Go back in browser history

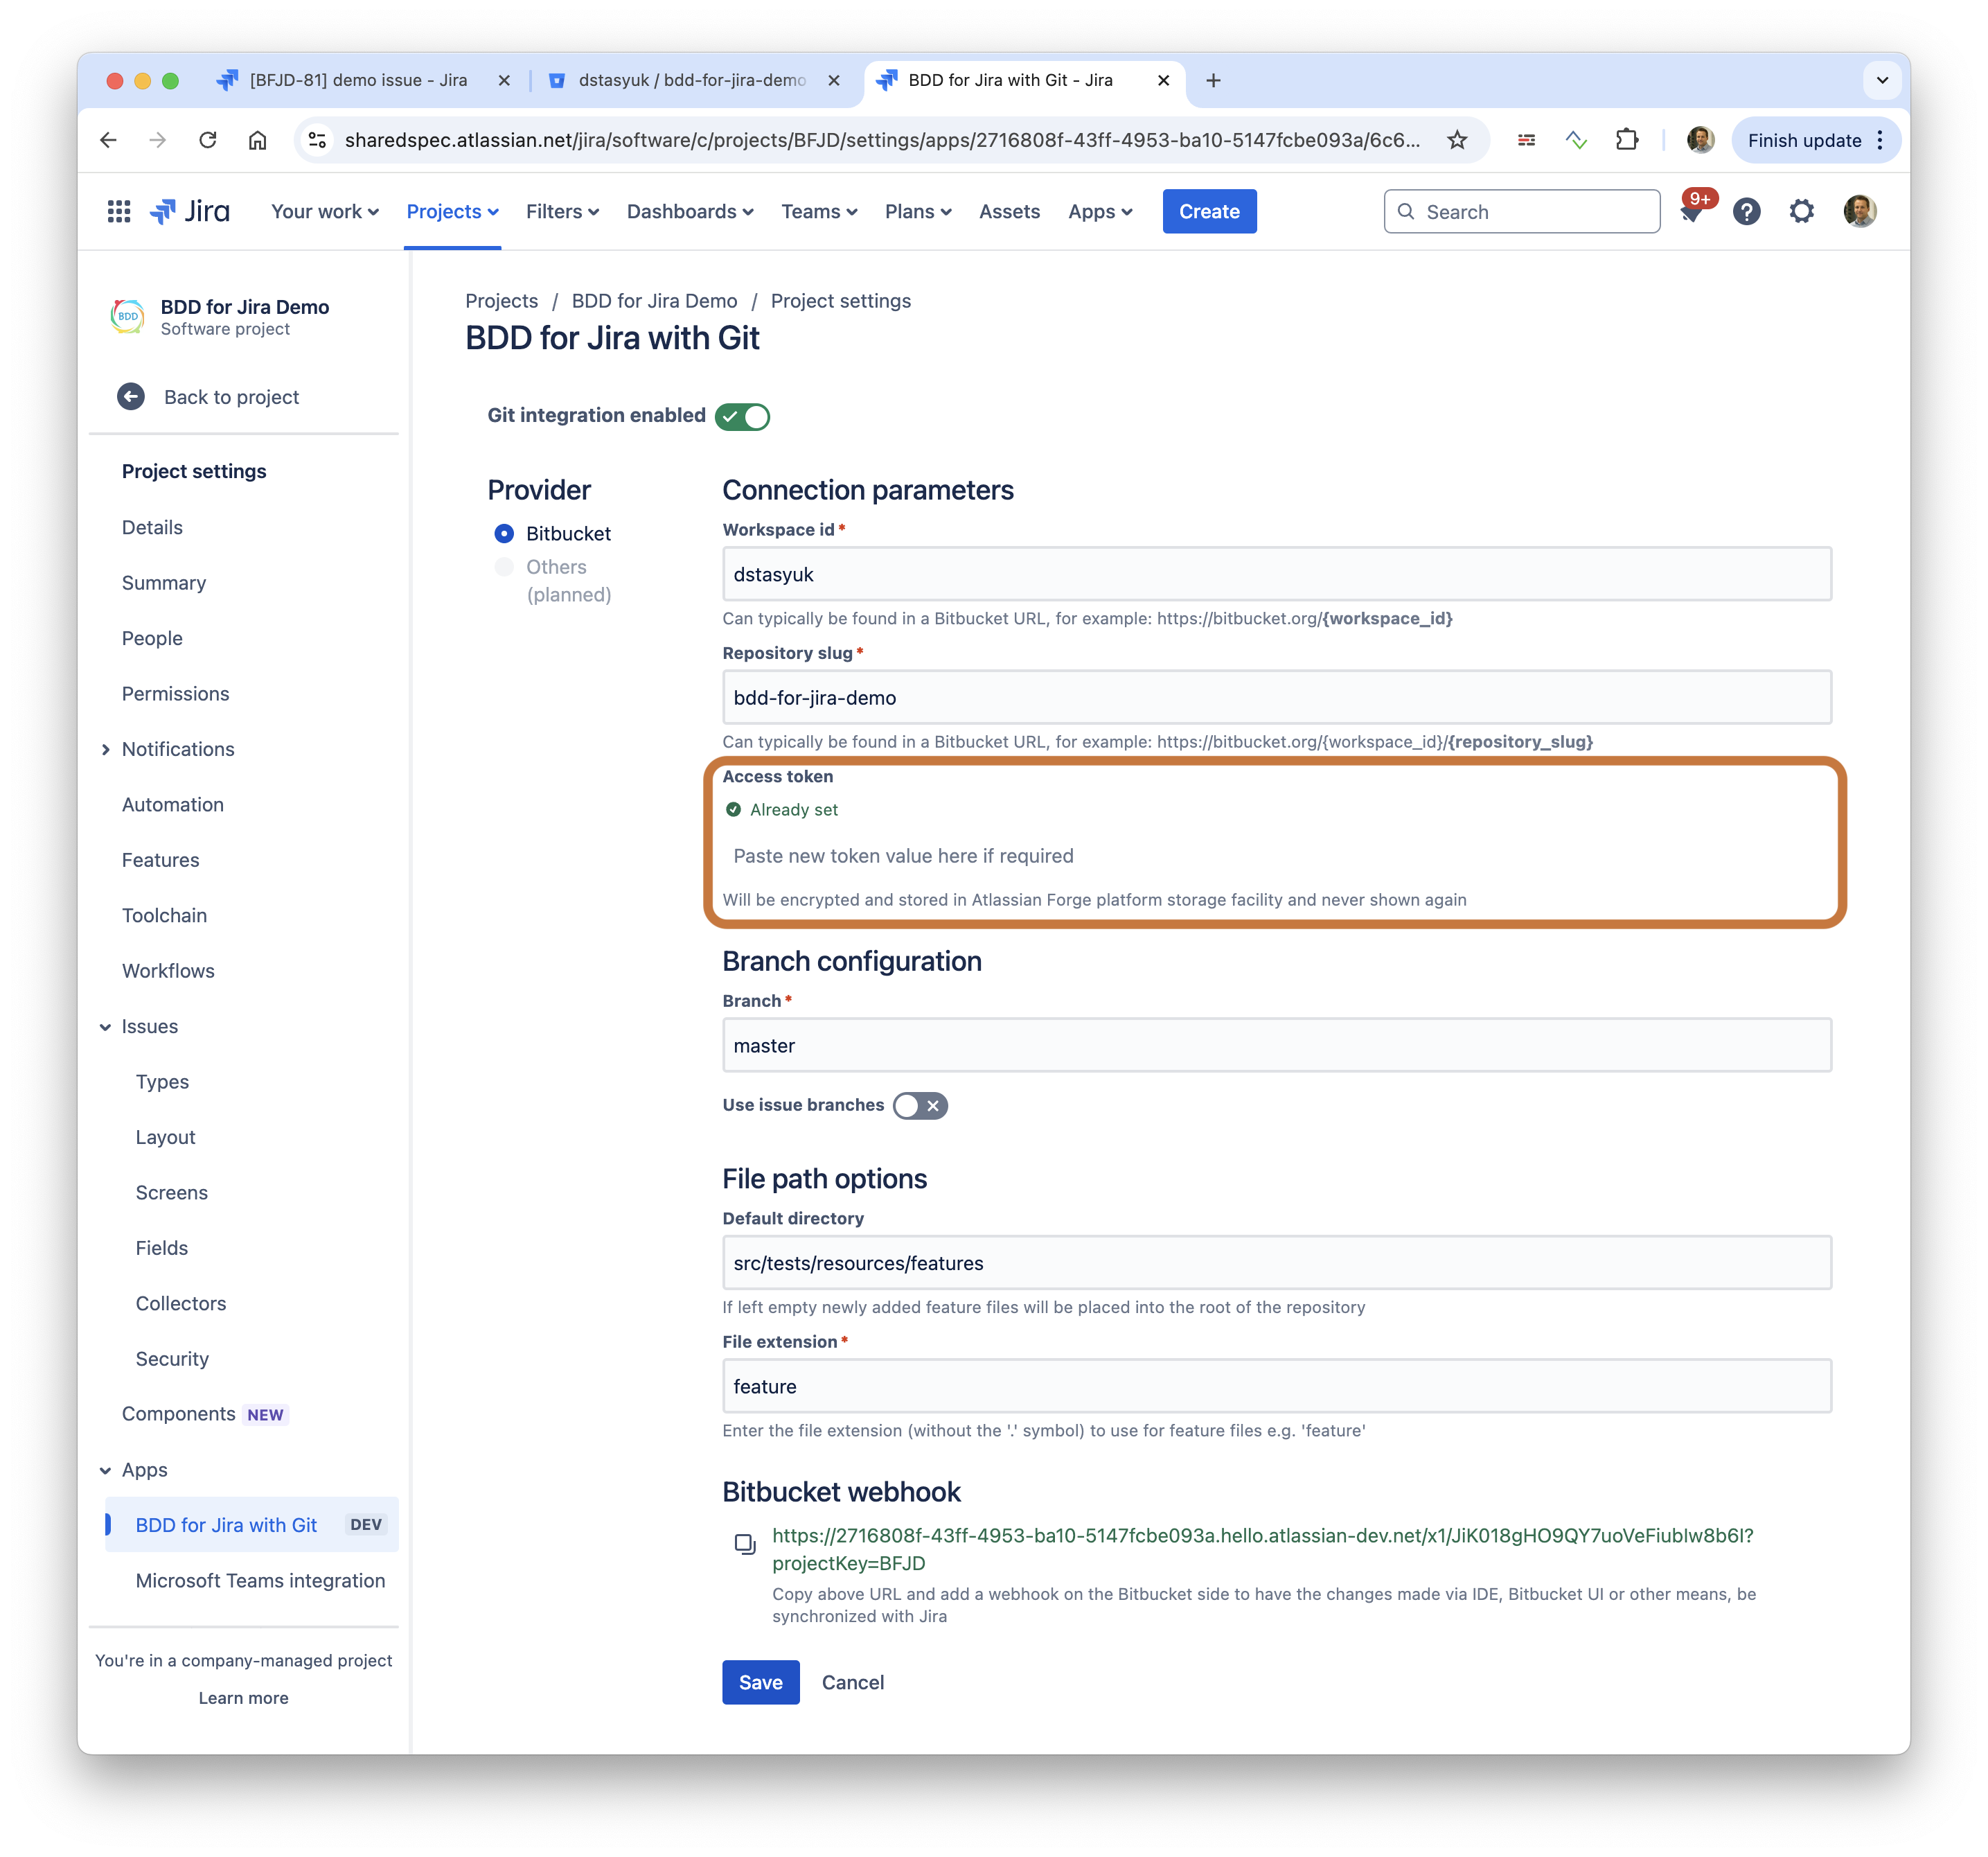(108, 140)
